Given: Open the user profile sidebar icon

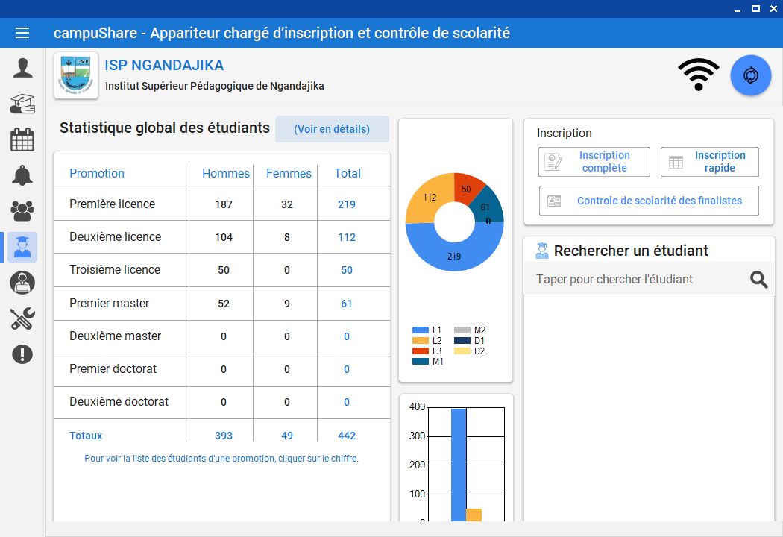Looking at the screenshot, I should click(x=22, y=68).
